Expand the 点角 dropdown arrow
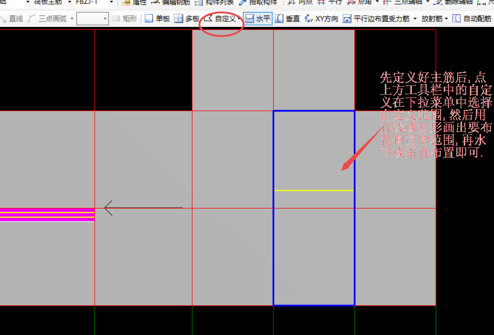Image resolution: width=494 pixels, height=335 pixels. 377,2
